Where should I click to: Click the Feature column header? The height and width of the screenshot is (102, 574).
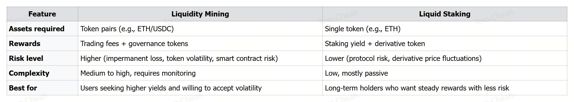click(x=42, y=14)
